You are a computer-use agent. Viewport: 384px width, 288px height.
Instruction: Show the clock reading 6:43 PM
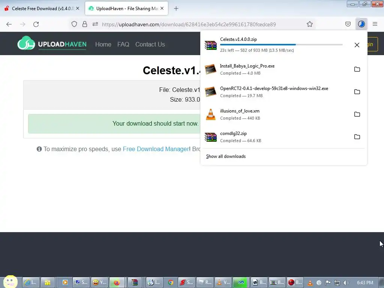pyautogui.click(x=365, y=283)
